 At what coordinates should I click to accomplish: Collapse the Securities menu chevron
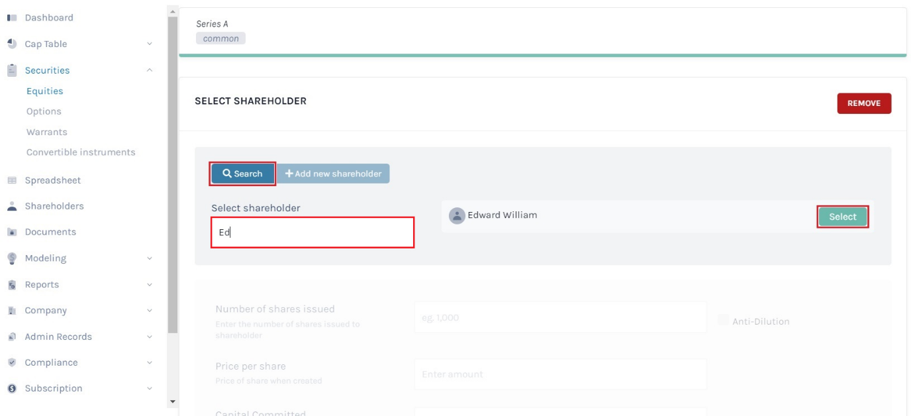[x=150, y=70]
